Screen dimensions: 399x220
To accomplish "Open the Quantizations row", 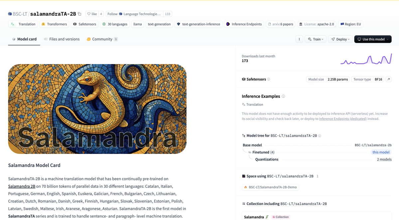I will pos(267,159).
